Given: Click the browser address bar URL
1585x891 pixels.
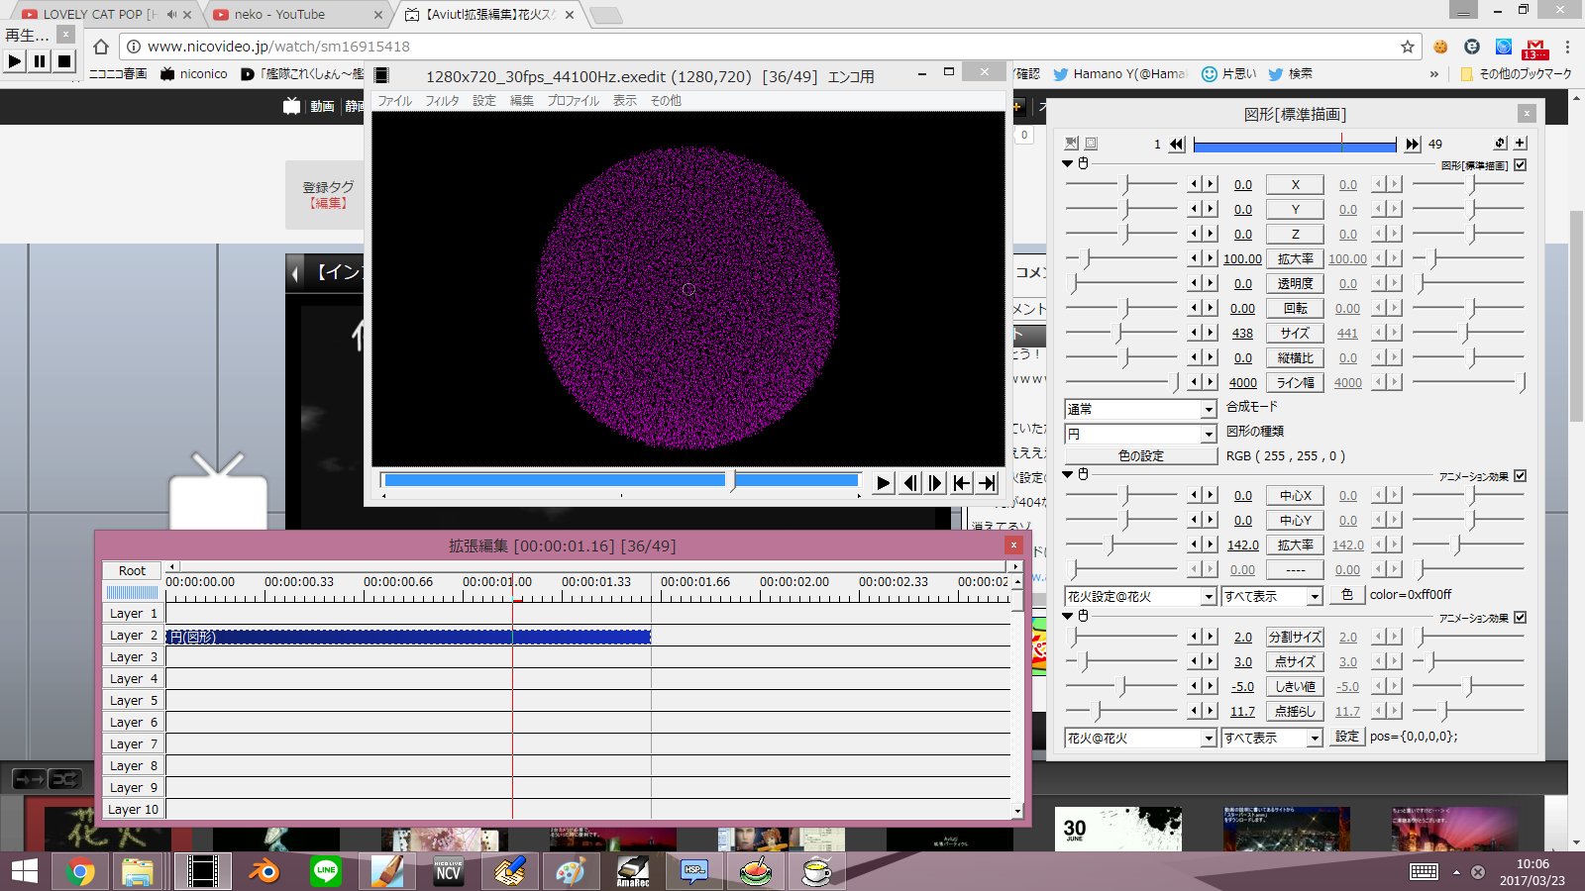Looking at the screenshot, I should click(278, 47).
